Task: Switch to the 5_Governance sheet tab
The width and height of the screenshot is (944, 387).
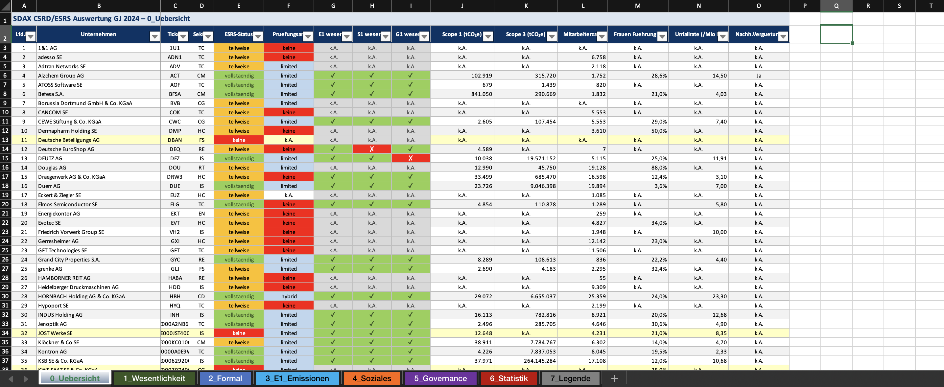Action: [440, 378]
